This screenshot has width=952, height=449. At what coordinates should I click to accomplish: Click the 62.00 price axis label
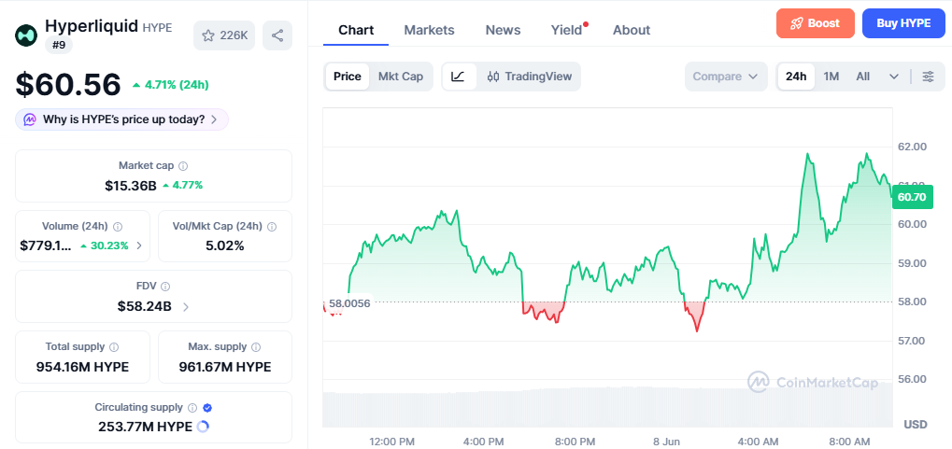click(912, 147)
